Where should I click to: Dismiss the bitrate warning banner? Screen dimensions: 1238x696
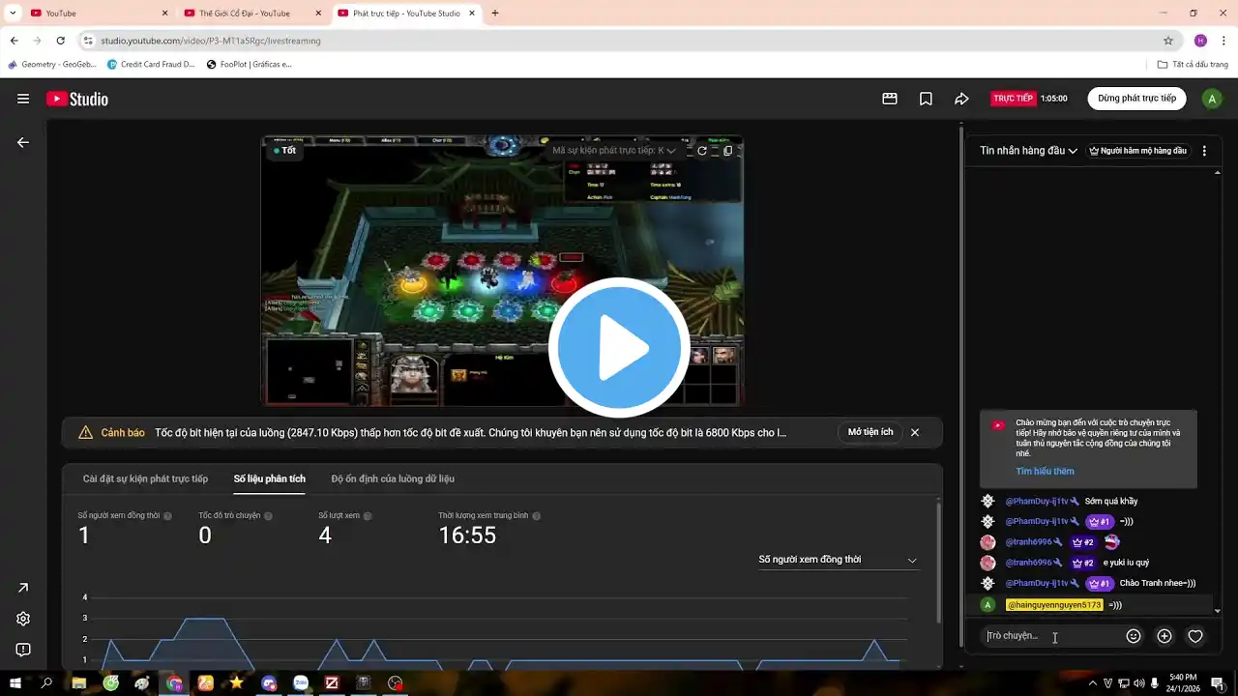915,432
